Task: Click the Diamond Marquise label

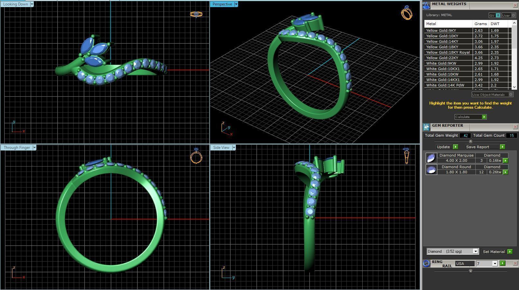Action: (456, 155)
